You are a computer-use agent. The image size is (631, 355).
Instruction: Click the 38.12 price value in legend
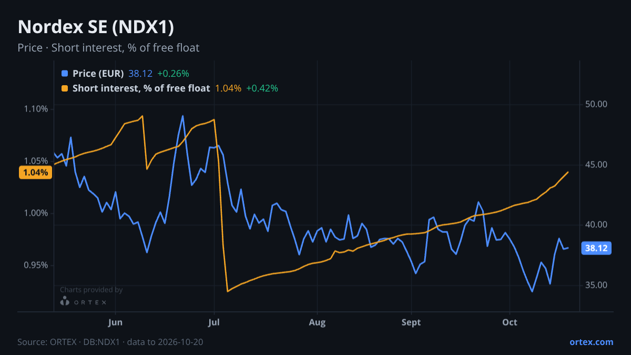pyautogui.click(x=140, y=74)
